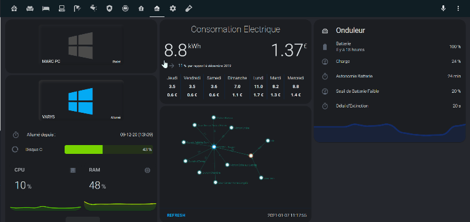470x222 pixels.
Task: Open the bed bedroom tab
Action: point(46,8)
